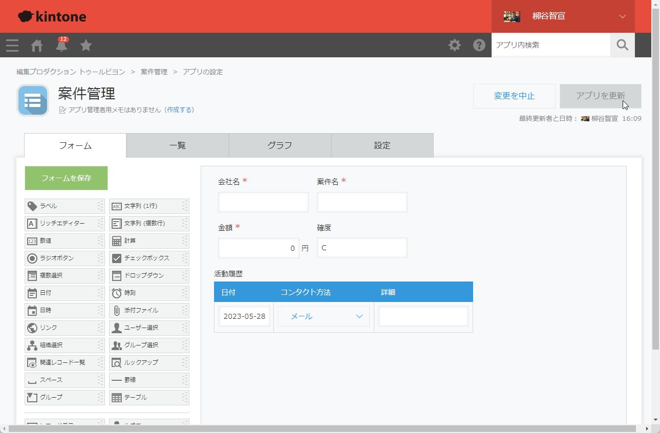Expand the コンタクト方法 dropdown showing メール

tap(324, 316)
